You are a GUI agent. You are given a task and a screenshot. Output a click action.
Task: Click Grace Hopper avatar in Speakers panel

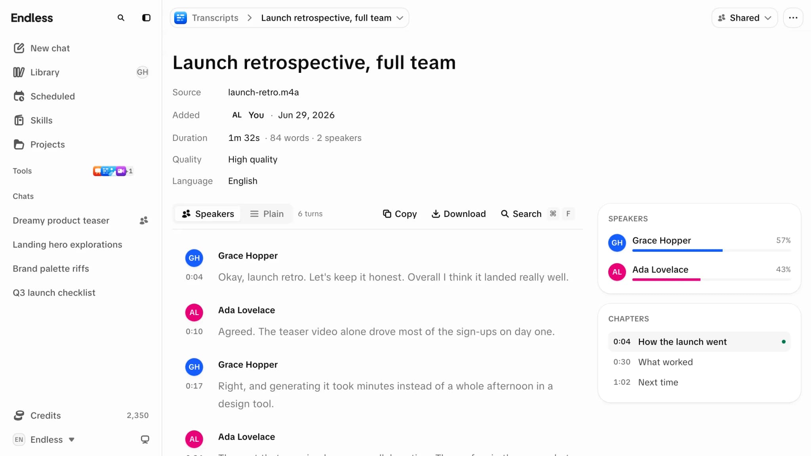coord(617,243)
